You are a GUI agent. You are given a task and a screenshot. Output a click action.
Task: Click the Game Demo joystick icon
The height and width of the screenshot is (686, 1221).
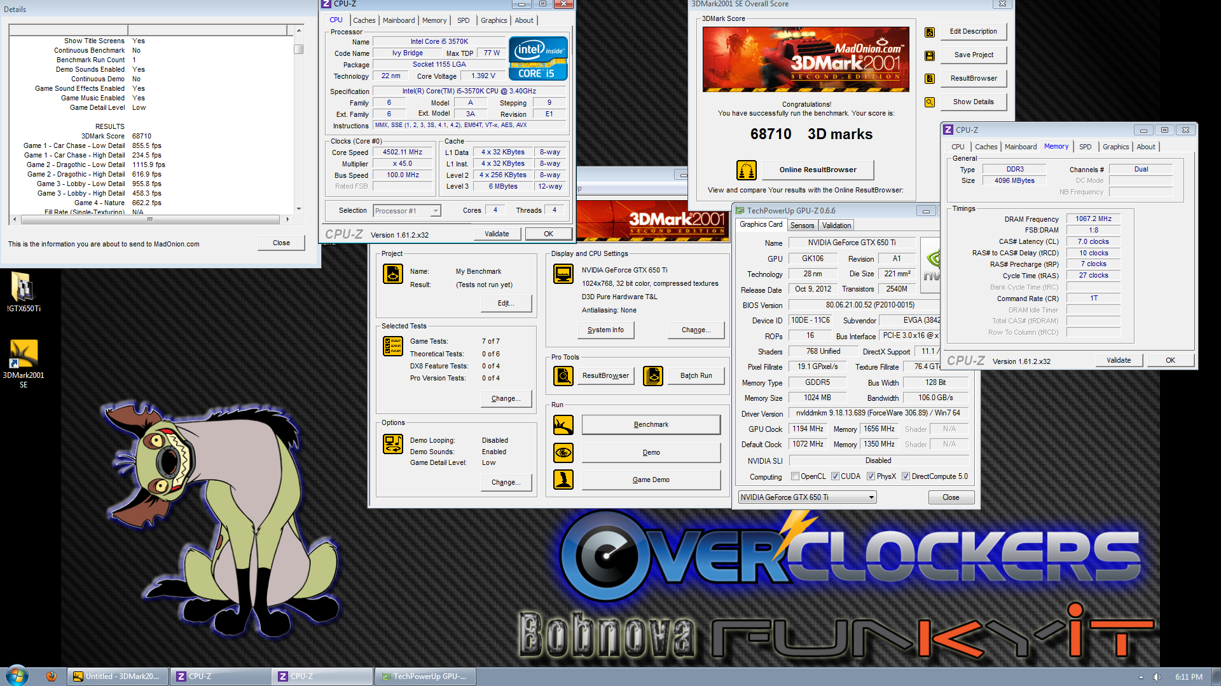pyautogui.click(x=563, y=480)
